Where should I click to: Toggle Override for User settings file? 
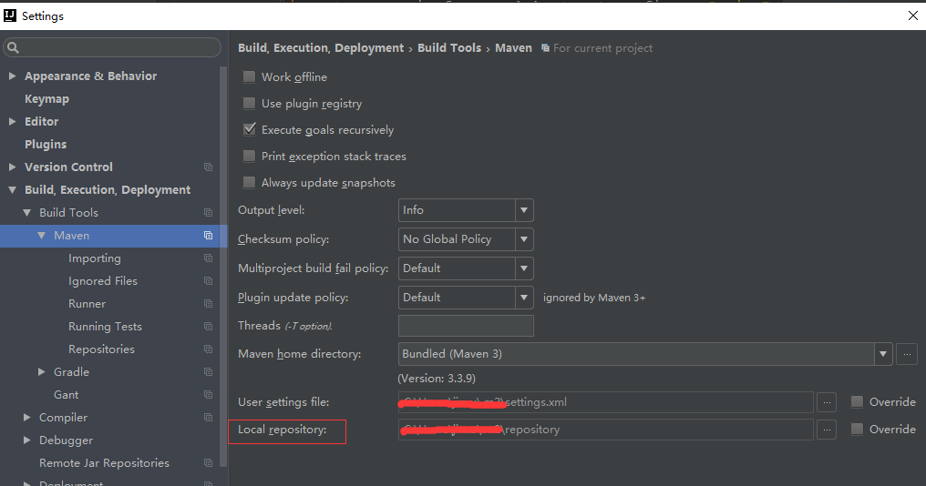point(857,401)
